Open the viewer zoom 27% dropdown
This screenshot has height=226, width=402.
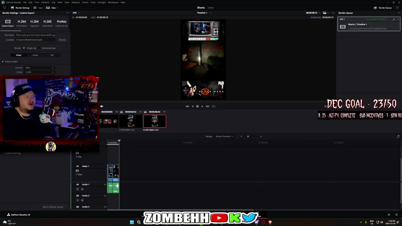coord(76,13)
